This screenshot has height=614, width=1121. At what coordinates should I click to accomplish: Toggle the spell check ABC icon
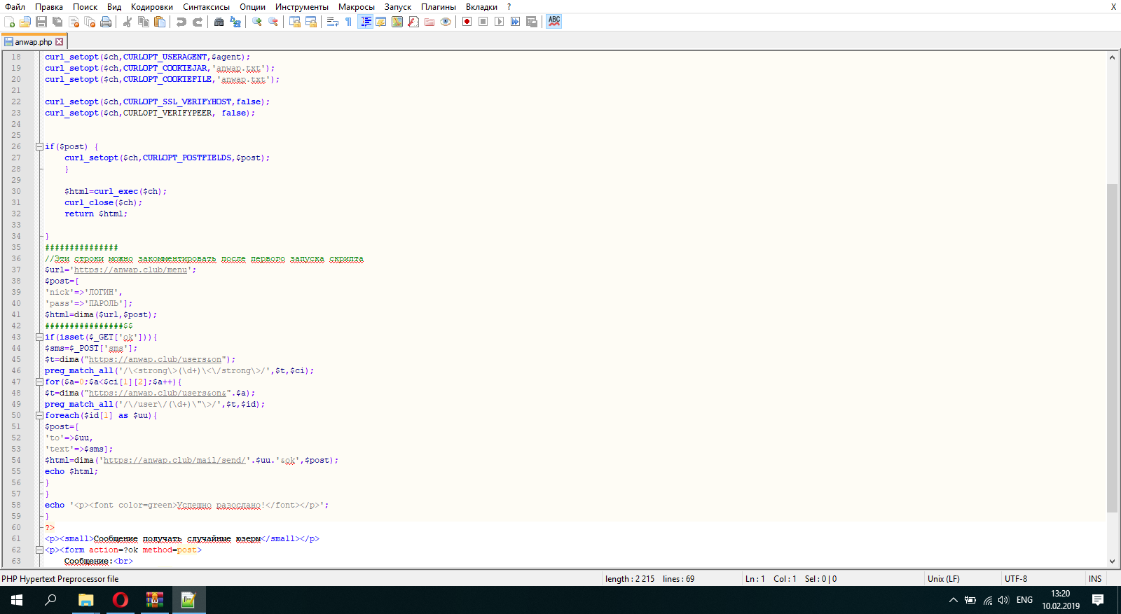click(x=554, y=22)
